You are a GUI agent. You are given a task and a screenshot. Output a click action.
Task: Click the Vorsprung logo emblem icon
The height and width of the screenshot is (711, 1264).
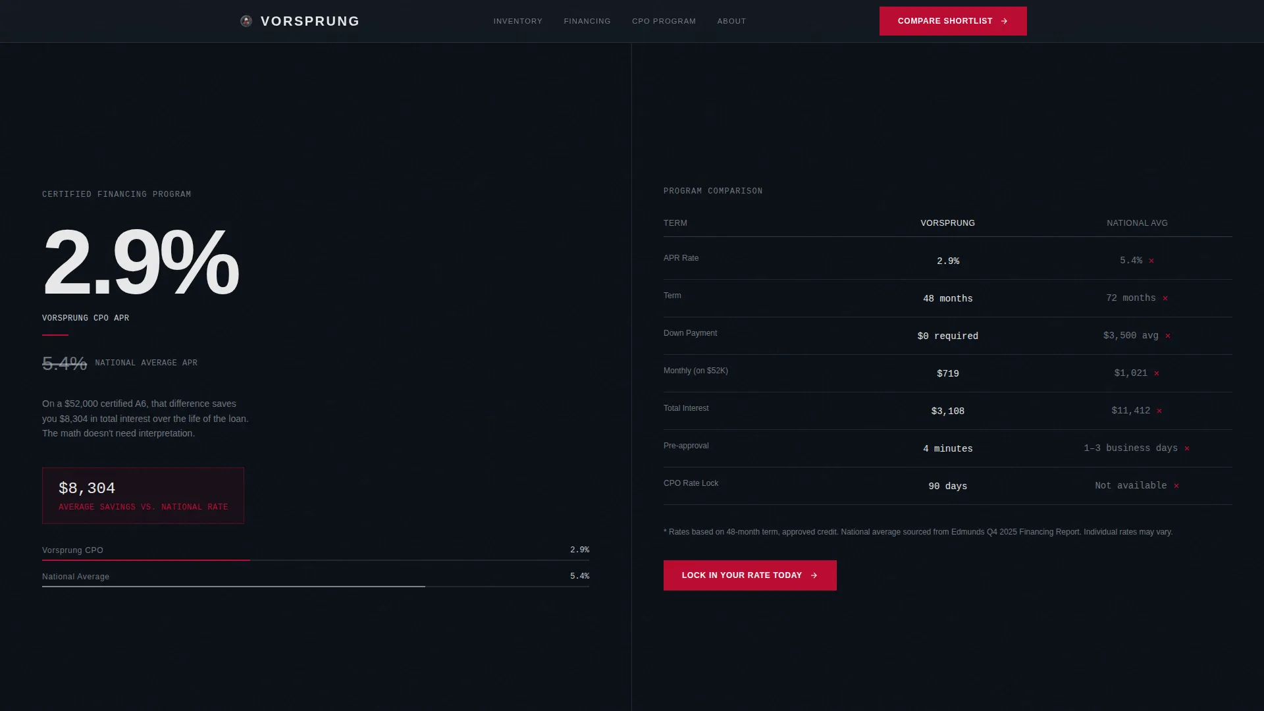pos(246,21)
